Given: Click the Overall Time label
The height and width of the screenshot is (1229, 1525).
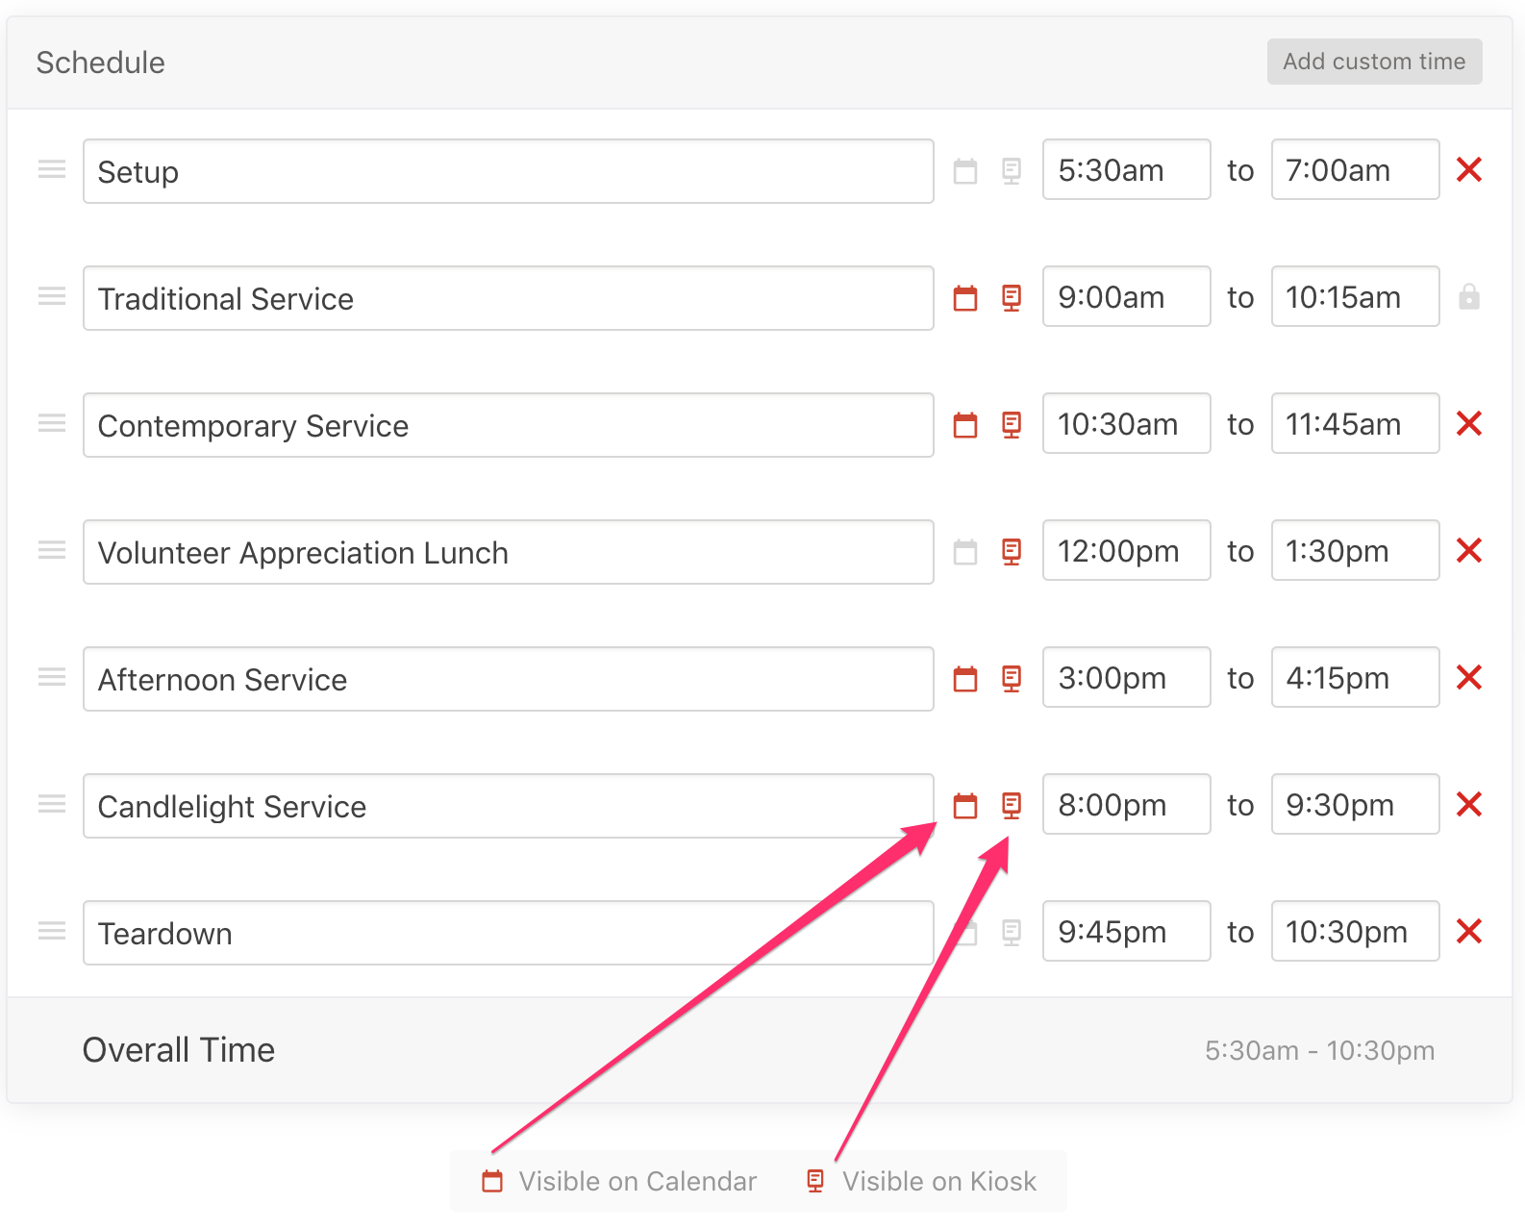Looking at the screenshot, I should 179,1050.
